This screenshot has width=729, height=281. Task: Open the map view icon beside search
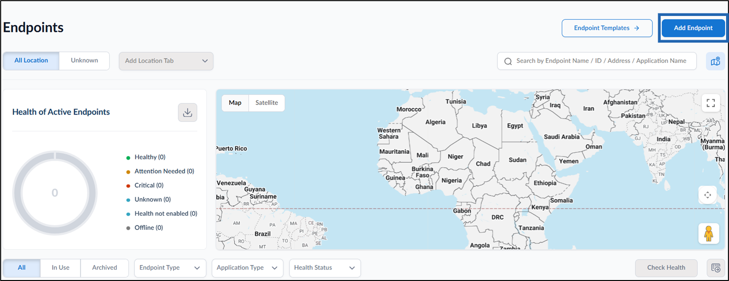(715, 61)
